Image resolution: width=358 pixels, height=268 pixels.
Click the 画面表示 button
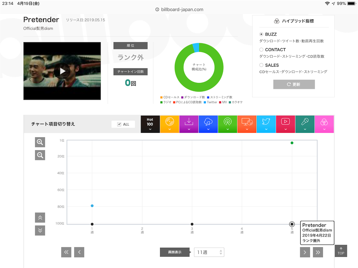point(175,252)
